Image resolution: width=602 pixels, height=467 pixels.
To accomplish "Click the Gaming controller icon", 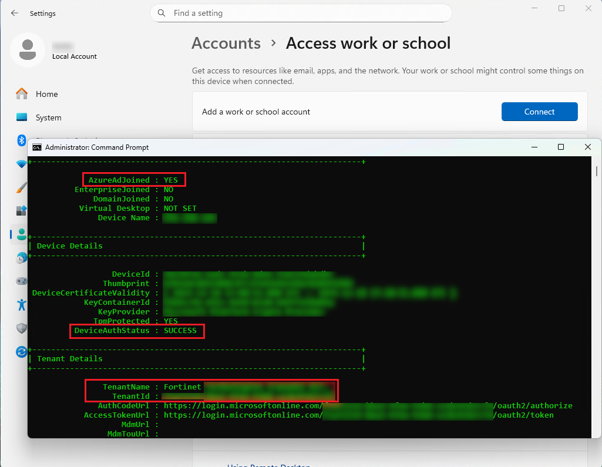I will 21,281.
